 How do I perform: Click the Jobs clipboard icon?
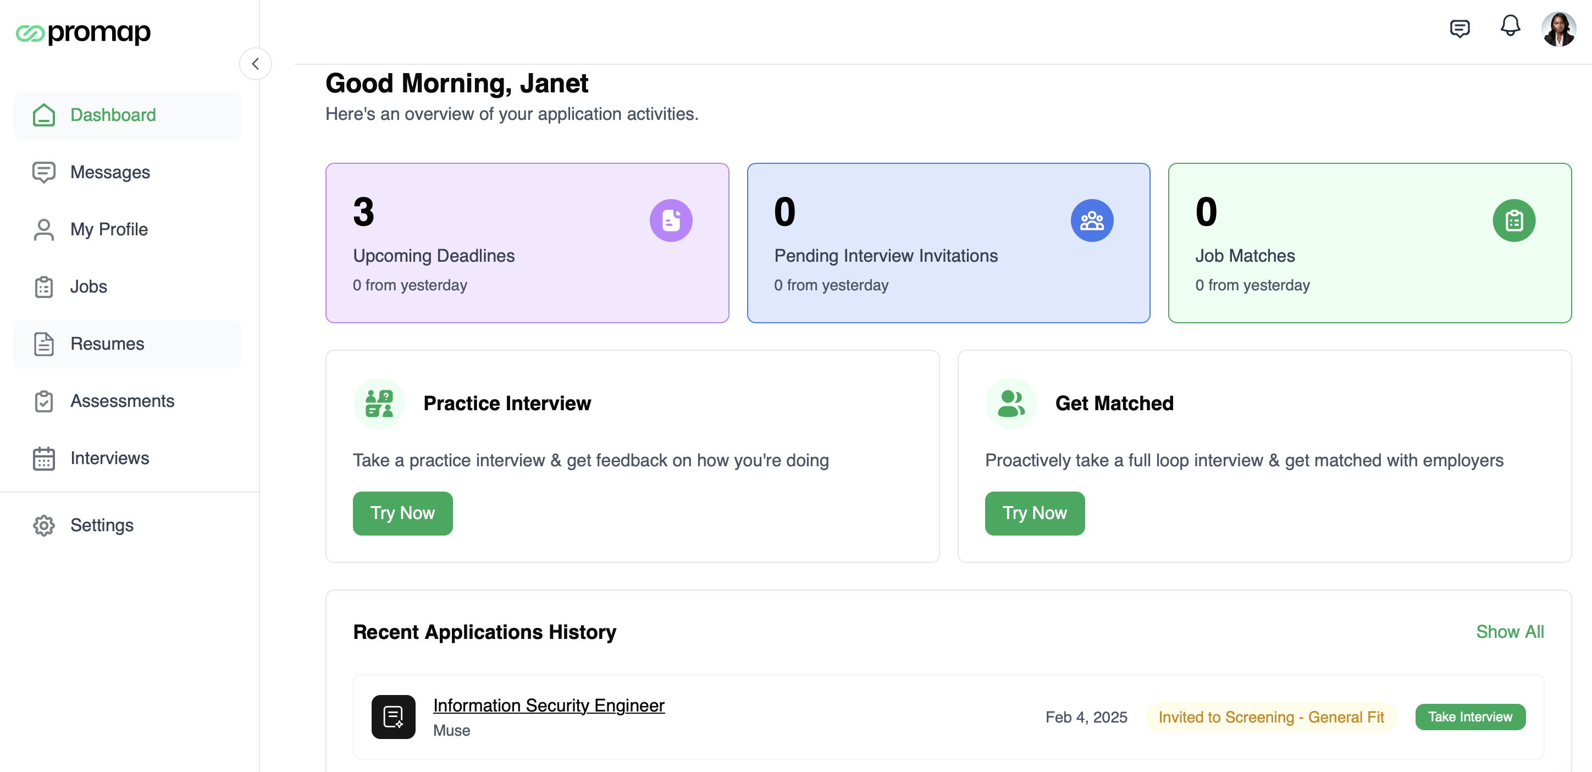44,287
